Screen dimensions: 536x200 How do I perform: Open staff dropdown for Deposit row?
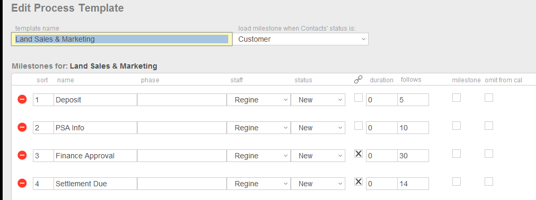pyautogui.click(x=258, y=100)
